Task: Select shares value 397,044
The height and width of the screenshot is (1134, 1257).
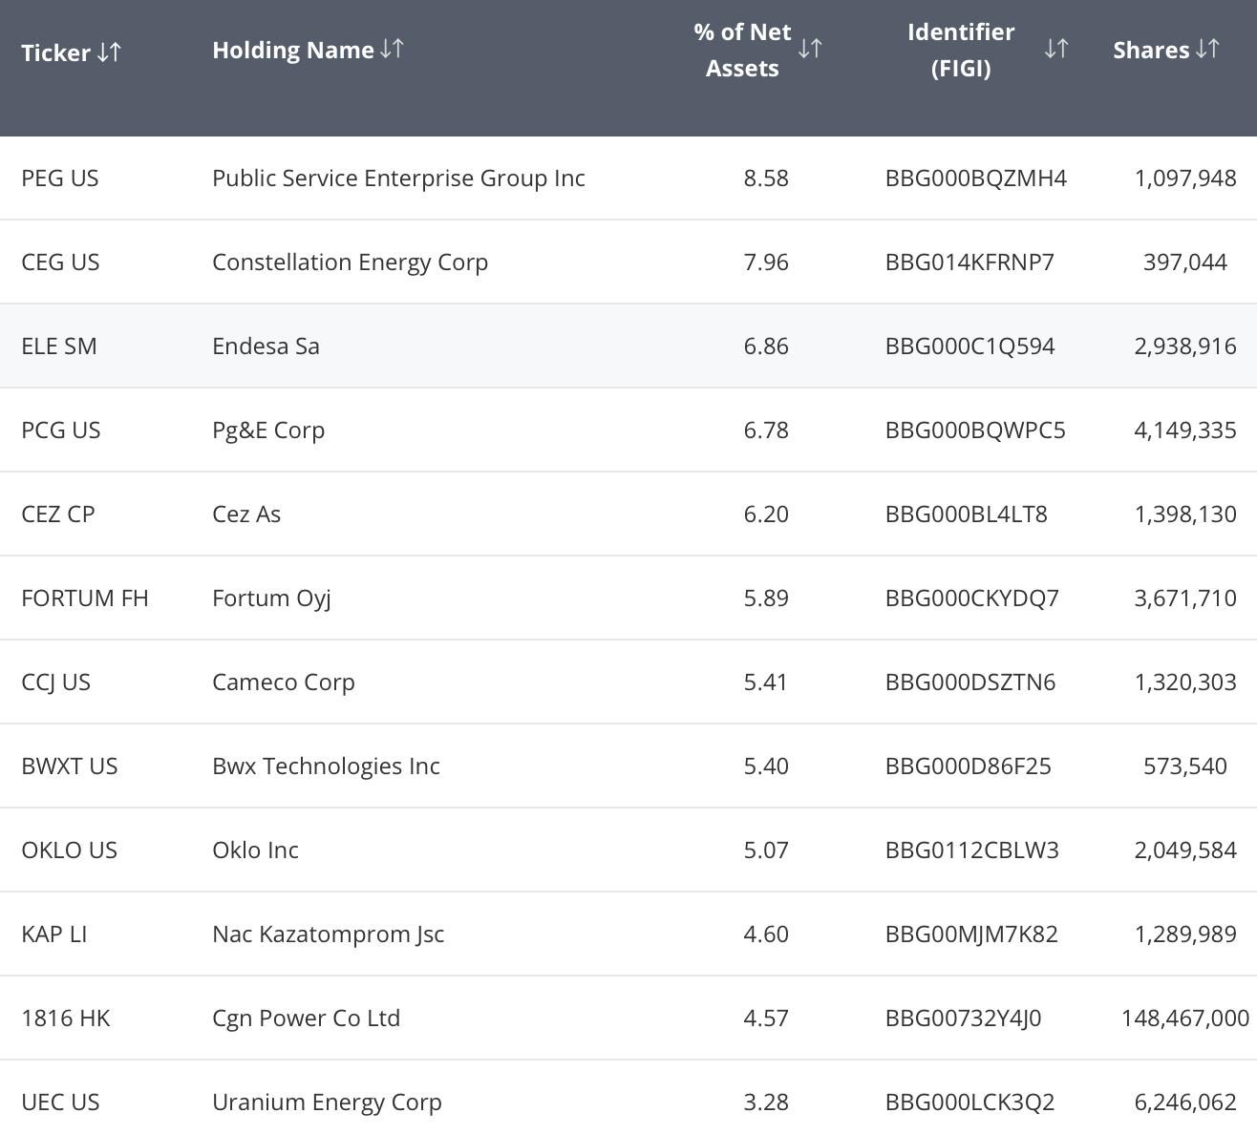Action: 1185,262
